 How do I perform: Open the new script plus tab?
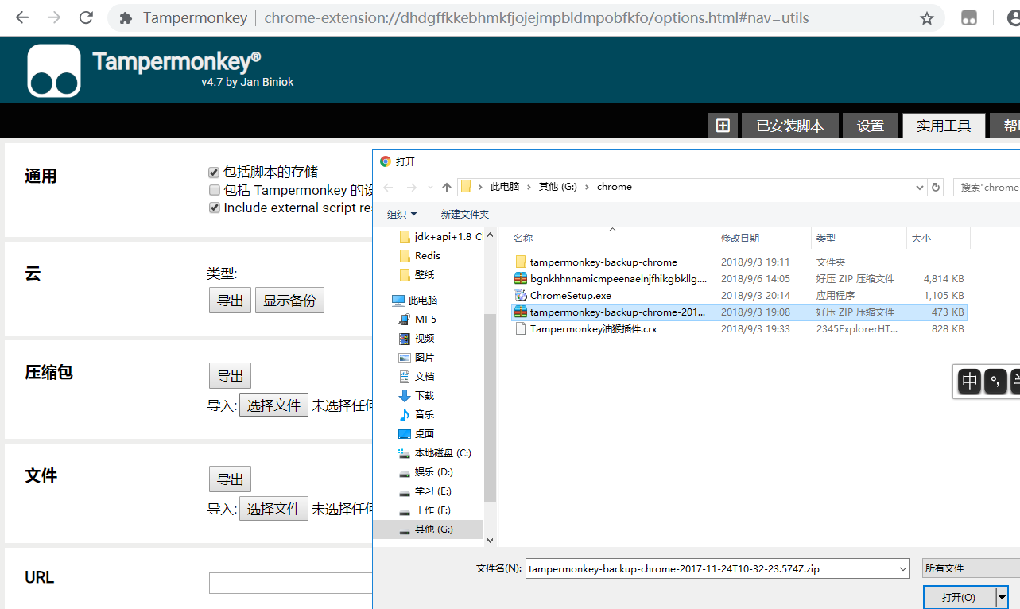(x=723, y=126)
